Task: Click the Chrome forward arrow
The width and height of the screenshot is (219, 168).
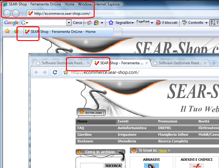Action: pos(45,72)
